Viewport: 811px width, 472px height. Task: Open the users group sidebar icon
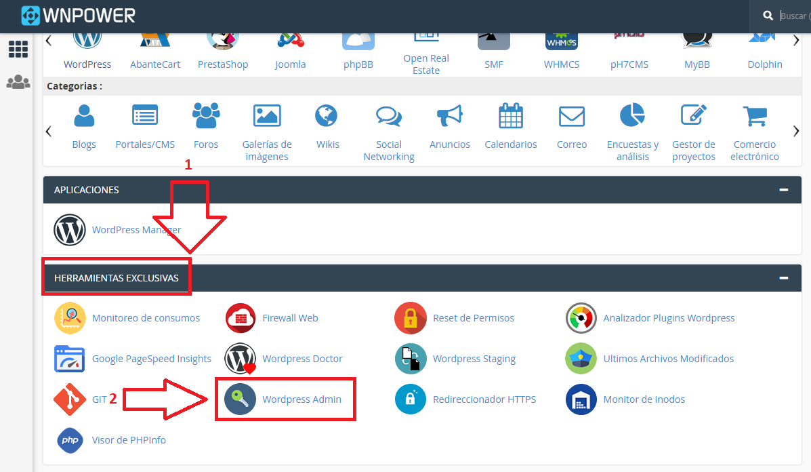[x=18, y=82]
